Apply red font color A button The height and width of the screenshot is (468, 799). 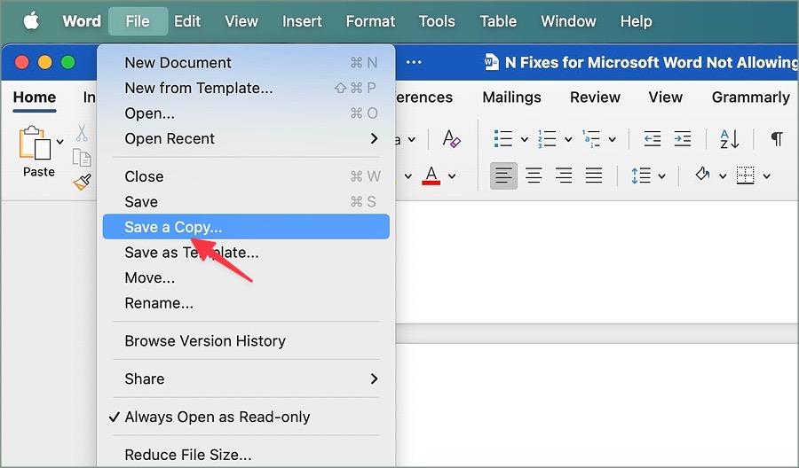pyautogui.click(x=431, y=176)
